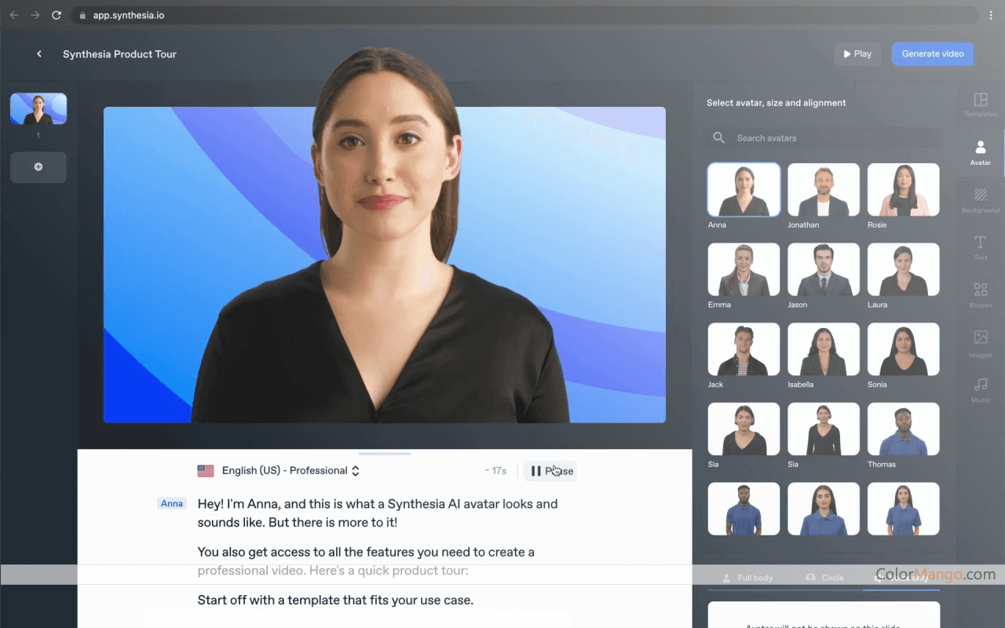Switch to the Circle avatar tab

tap(824, 578)
